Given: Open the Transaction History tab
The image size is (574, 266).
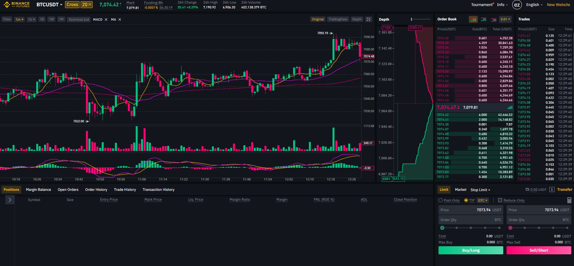Looking at the screenshot, I should 159,190.
